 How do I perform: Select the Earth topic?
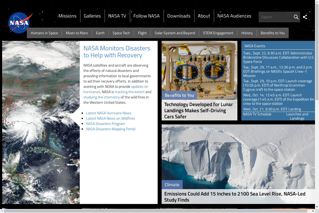tap(100, 33)
